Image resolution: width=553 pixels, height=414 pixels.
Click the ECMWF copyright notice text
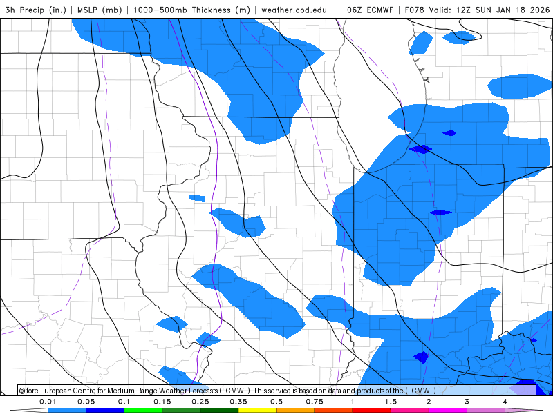[227, 391]
